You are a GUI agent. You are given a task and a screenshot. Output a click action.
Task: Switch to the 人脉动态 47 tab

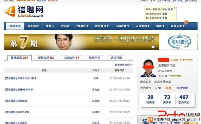click(x=71, y=58)
